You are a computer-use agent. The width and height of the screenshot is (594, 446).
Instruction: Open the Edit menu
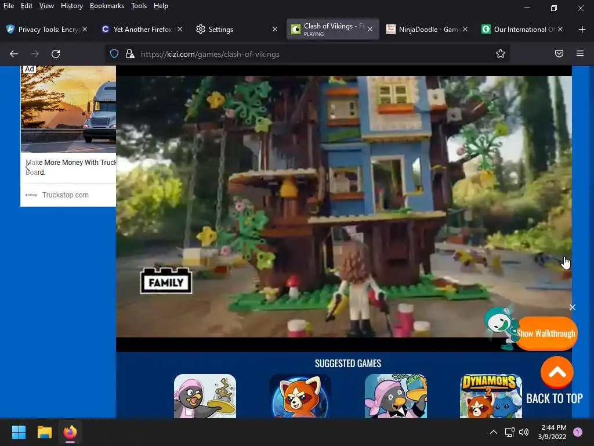(x=26, y=6)
